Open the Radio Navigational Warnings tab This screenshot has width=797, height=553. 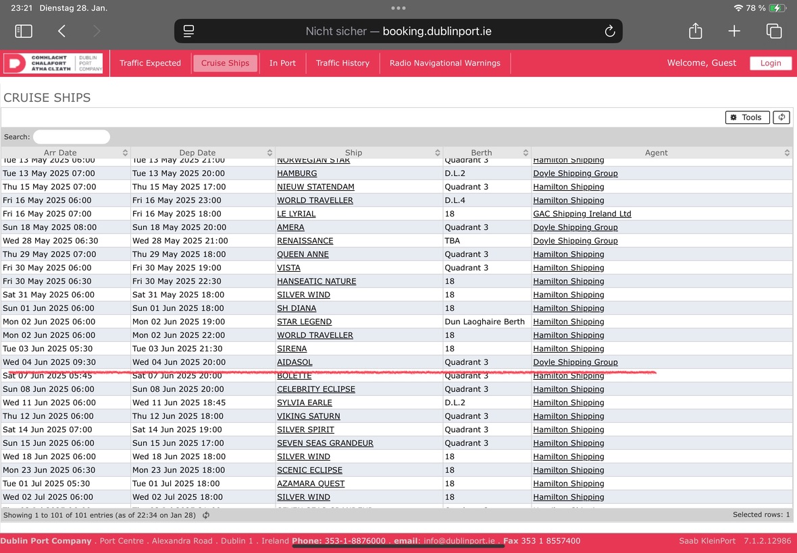pyautogui.click(x=445, y=63)
